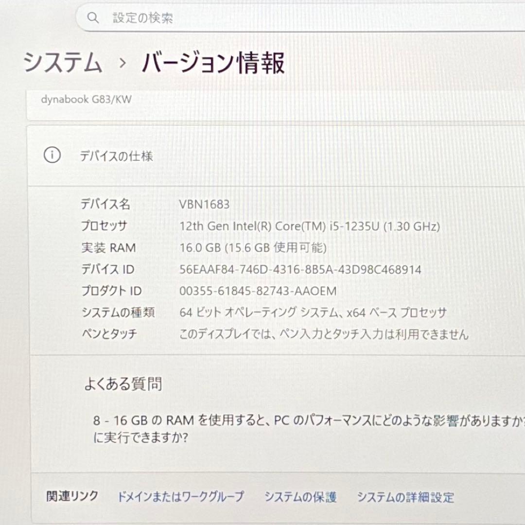Click the バージョン情報 page title
Image resolution: width=525 pixels, height=525 pixels.
[214, 62]
